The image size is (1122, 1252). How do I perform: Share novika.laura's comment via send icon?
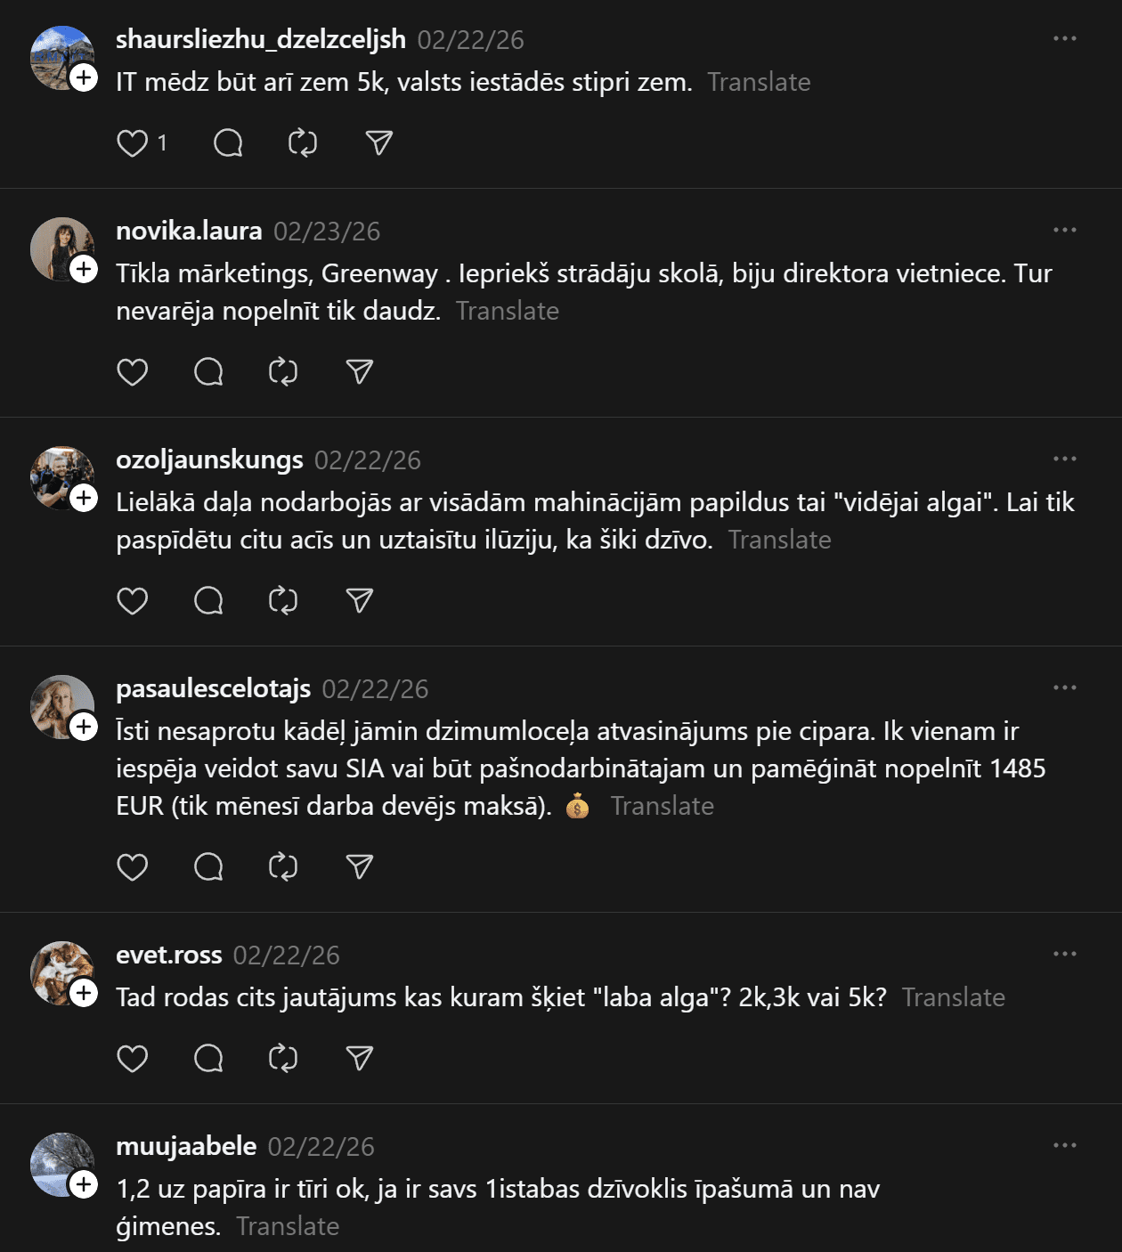tap(360, 372)
